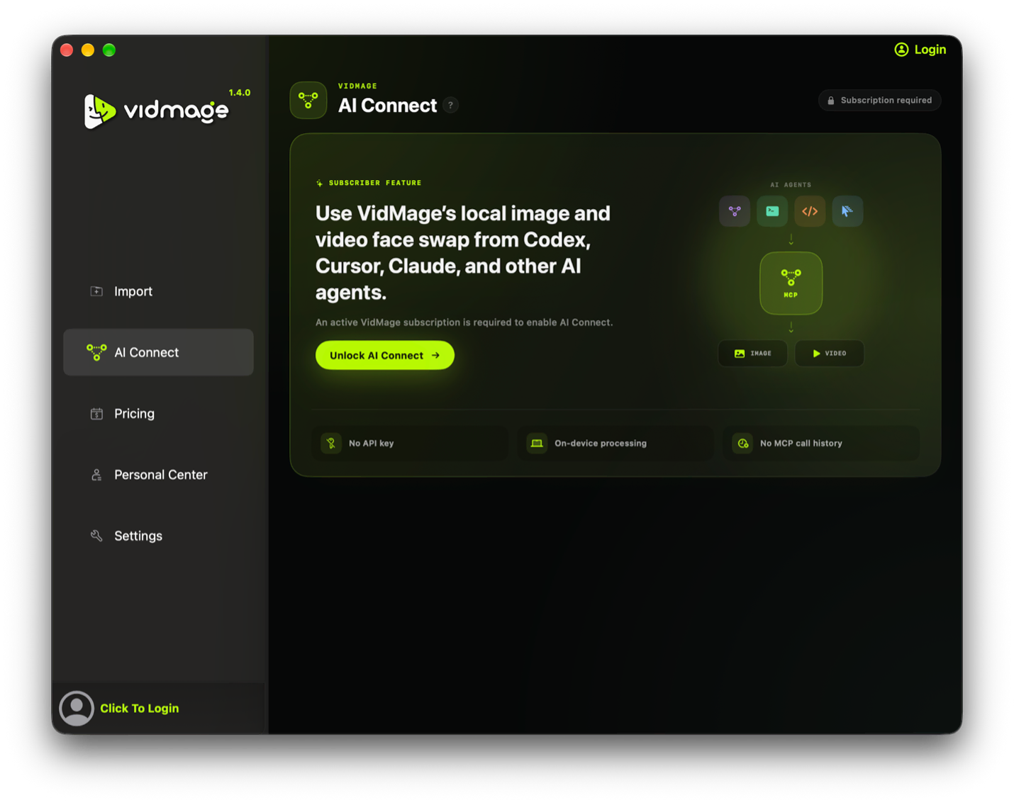The width and height of the screenshot is (1014, 805).
Task: Click the blue cursor agent icon
Action: (847, 211)
